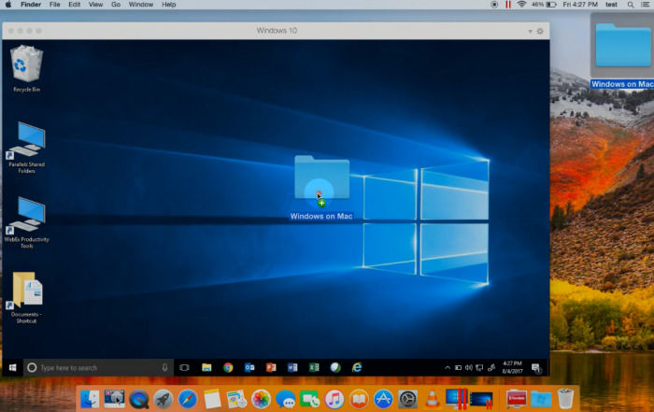Click the Cortana microphone icon
Screen dimensions: 654x412
click(164, 367)
